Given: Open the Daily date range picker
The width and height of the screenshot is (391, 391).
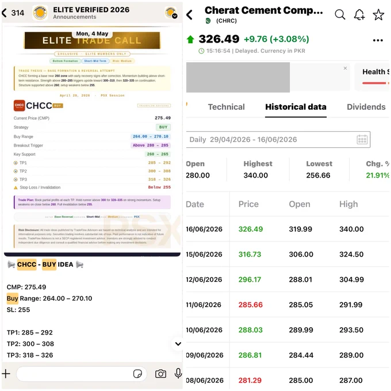Looking at the screenshot, I should 278,139.
